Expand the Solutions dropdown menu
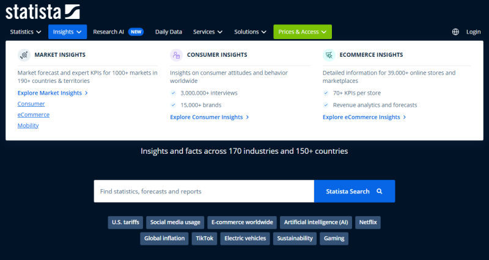This screenshot has width=489, height=260. coord(250,32)
